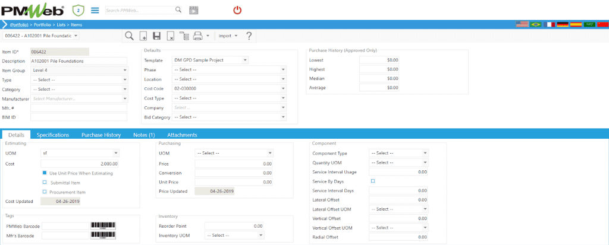This screenshot has height=245, width=609.
Task: Click the Import button
Action: (228, 36)
